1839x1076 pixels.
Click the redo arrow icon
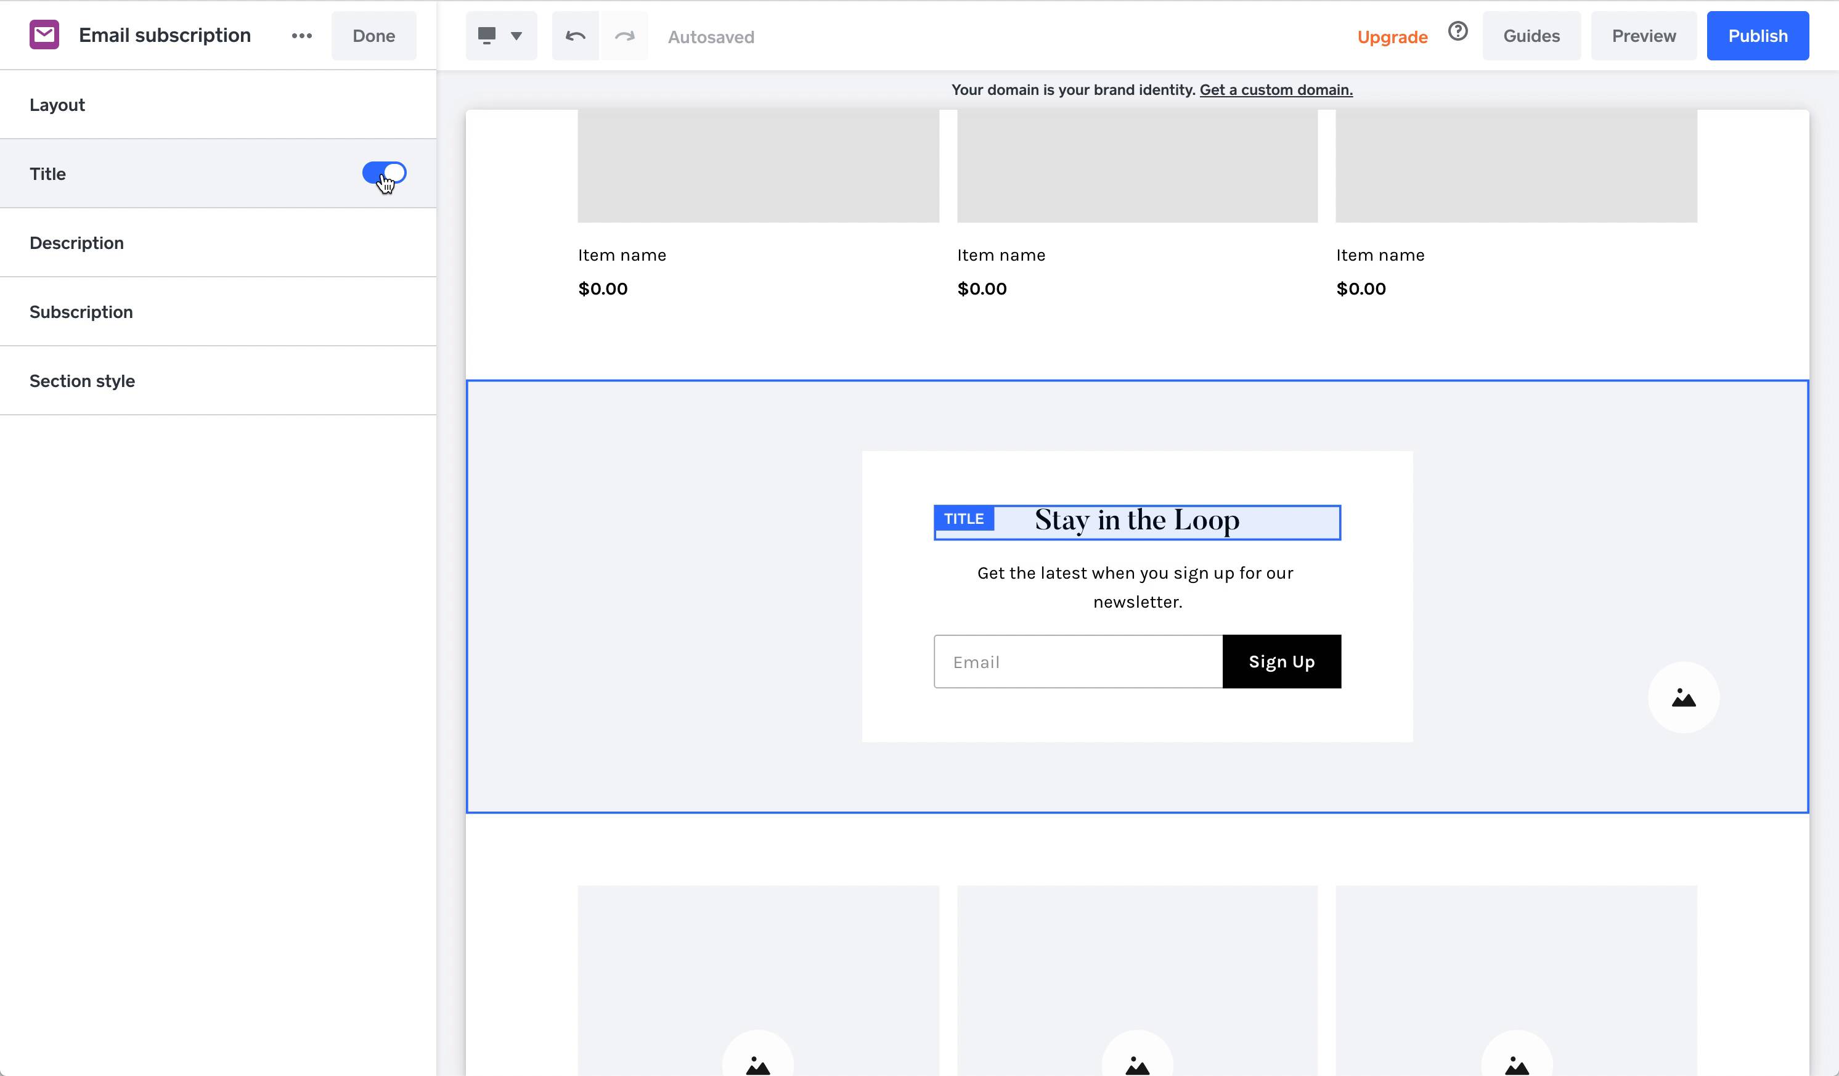click(624, 36)
